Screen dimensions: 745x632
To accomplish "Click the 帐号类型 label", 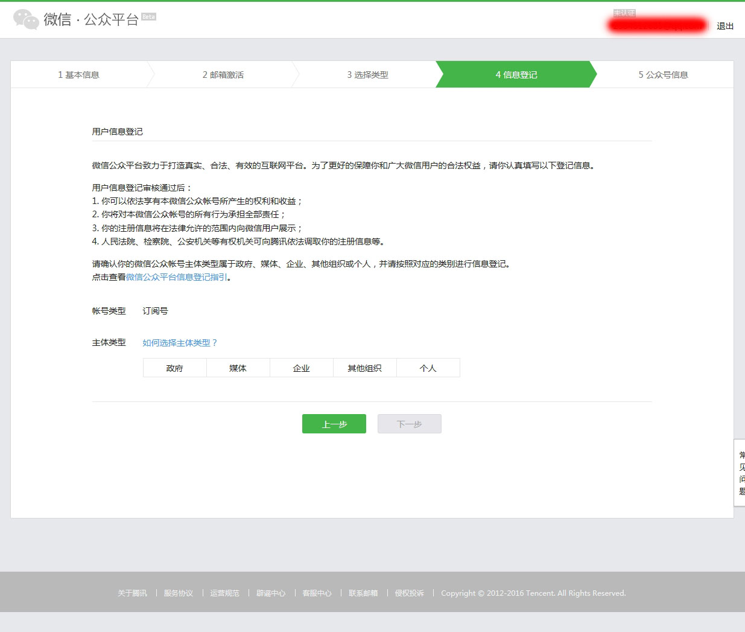I will pos(109,311).
